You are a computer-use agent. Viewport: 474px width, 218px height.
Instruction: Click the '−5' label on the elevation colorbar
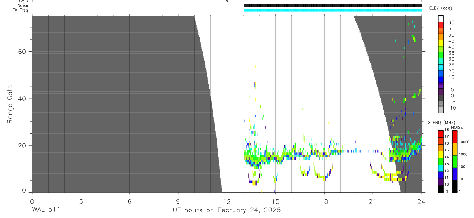coord(452,102)
